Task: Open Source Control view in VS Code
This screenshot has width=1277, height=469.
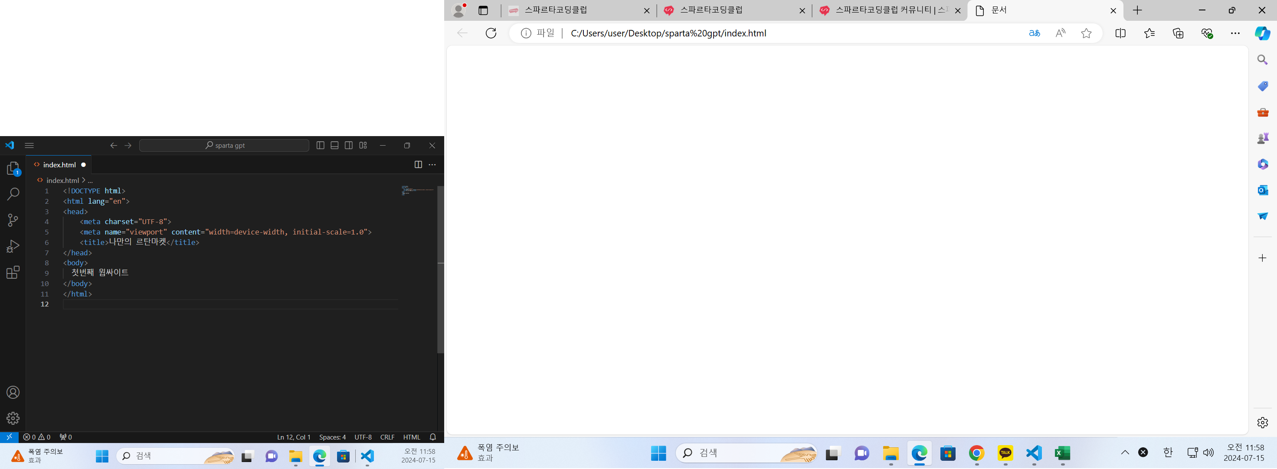Action: [13, 220]
